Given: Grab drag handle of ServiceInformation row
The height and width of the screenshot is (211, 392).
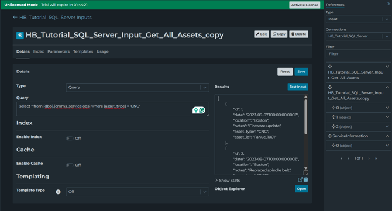Looking at the screenshot, I should click(330, 136).
